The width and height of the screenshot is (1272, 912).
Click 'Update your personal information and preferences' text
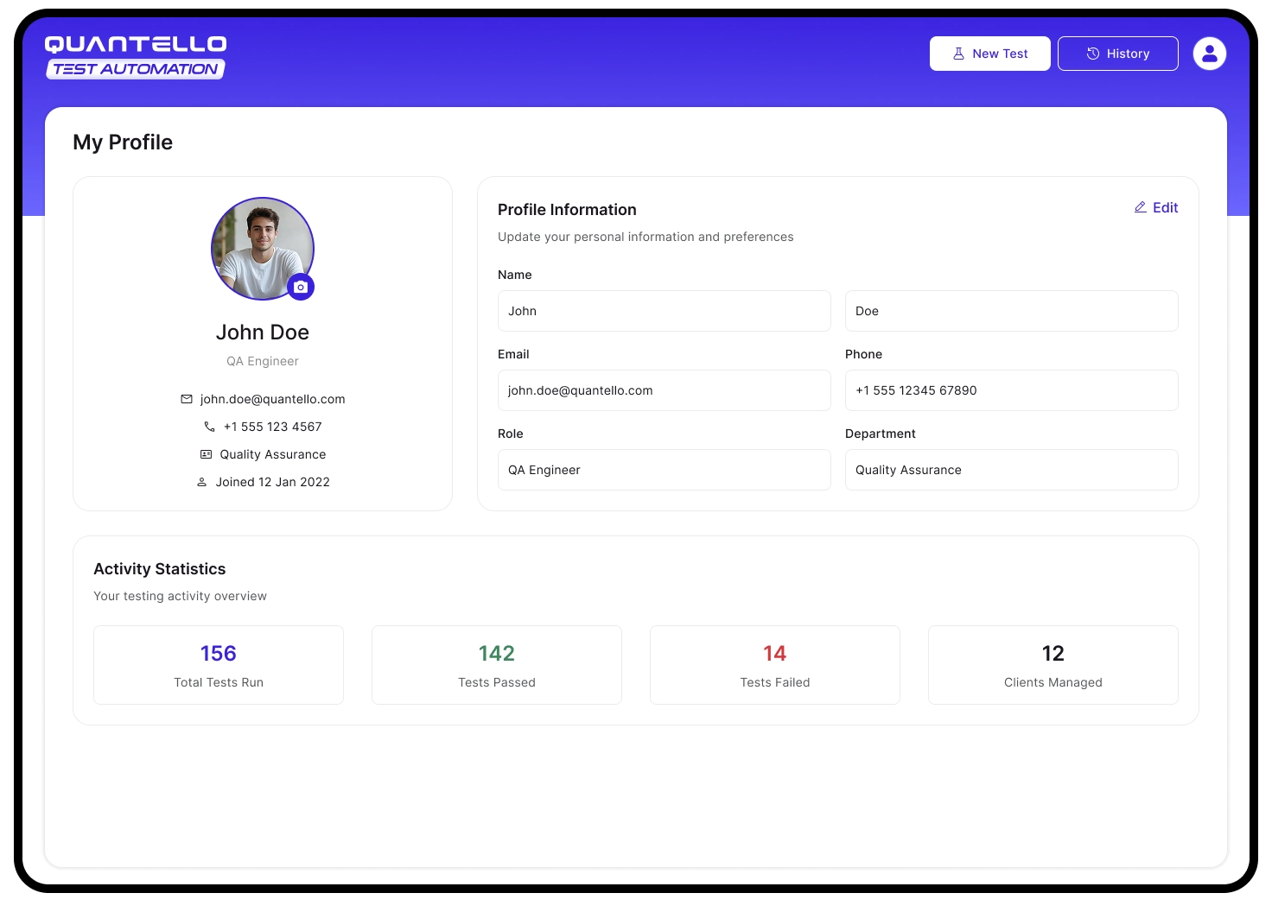tap(646, 237)
